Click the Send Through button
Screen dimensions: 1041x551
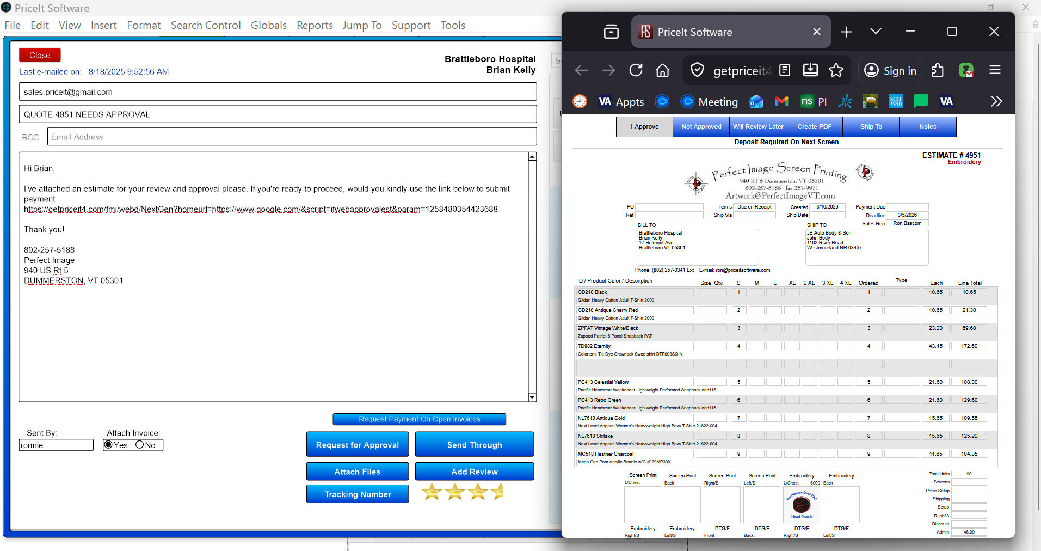click(475, 444)
